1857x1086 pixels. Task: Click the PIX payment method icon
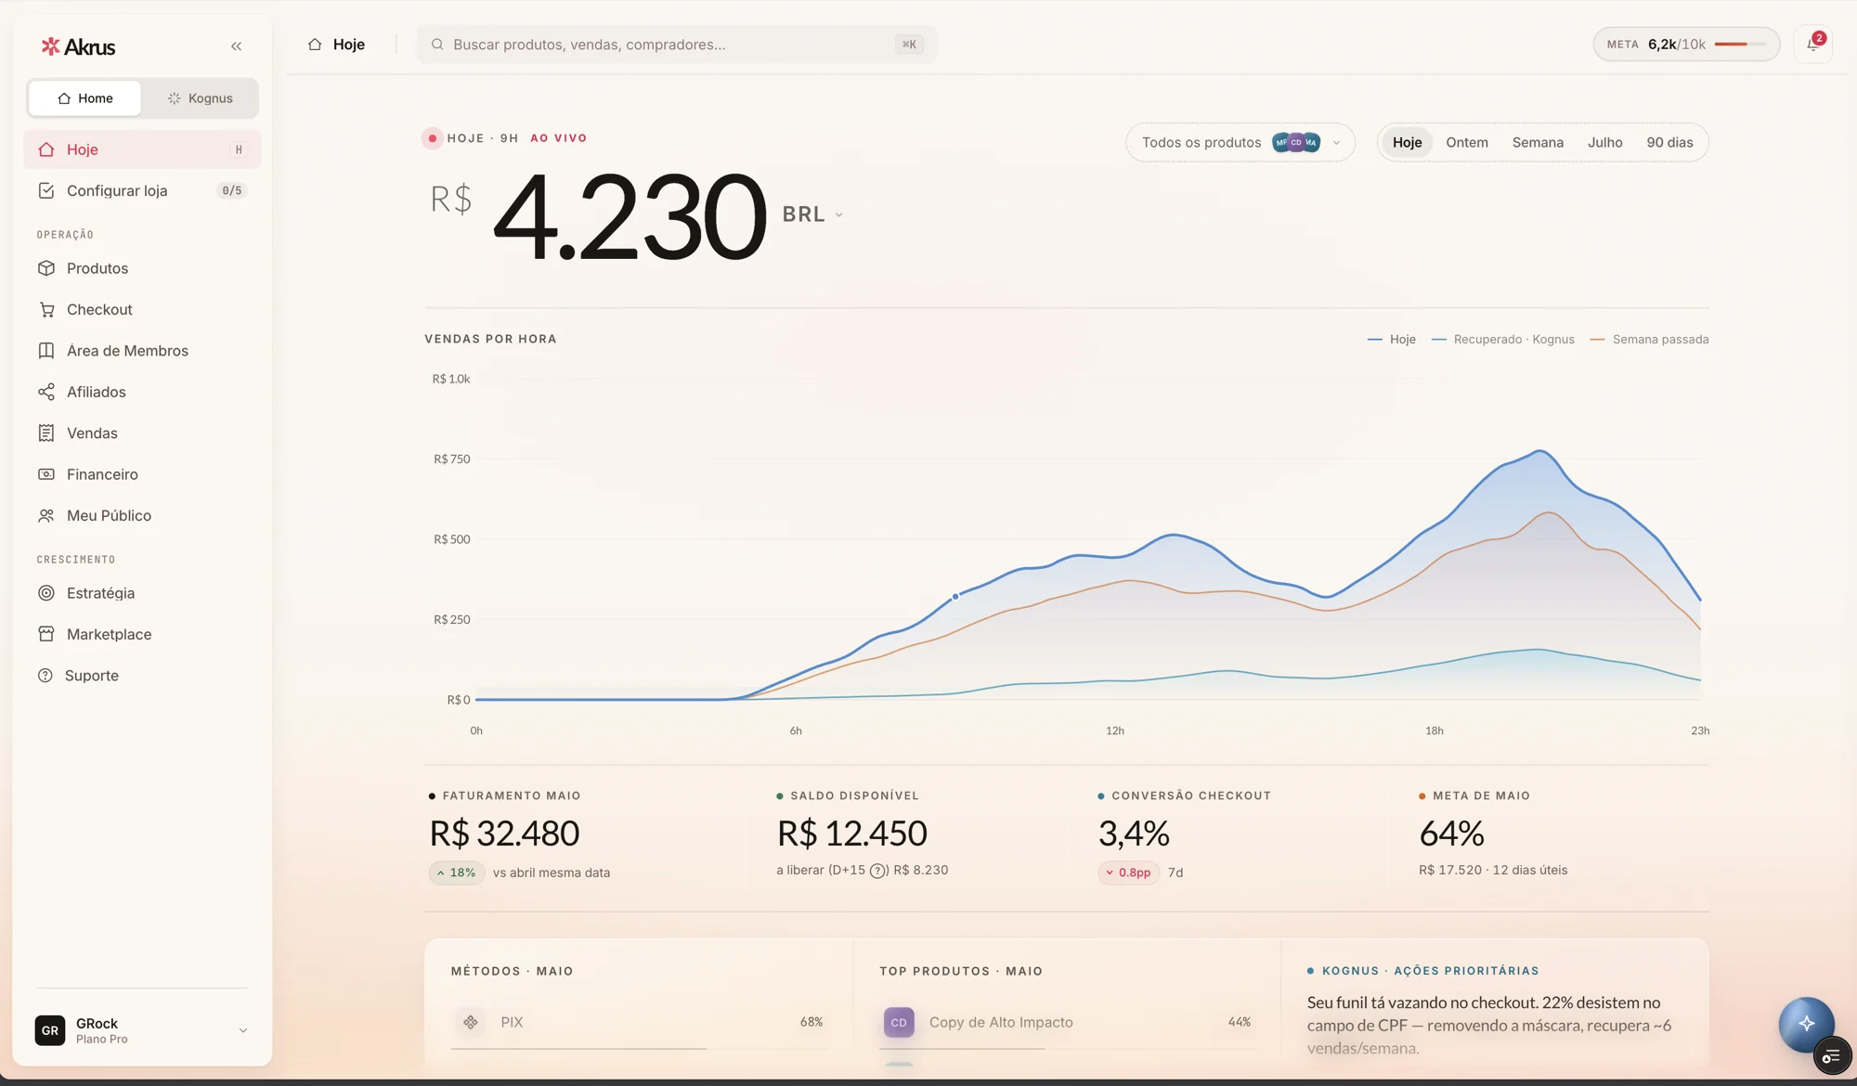click(471, 1022)
